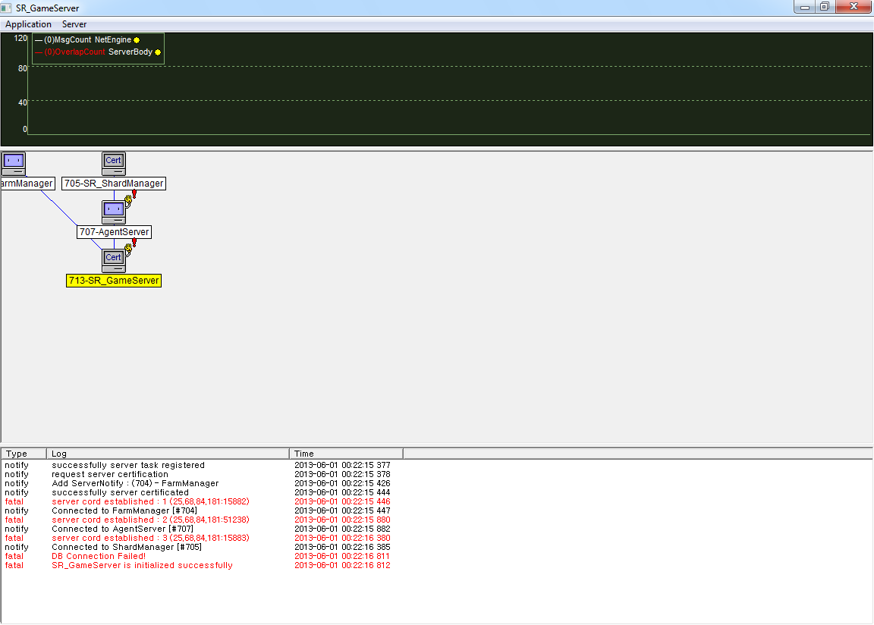The height and width of the screenshot is (625, 874).
Task: Click the 707-AgentServer node label
Action: coord(114,232)
